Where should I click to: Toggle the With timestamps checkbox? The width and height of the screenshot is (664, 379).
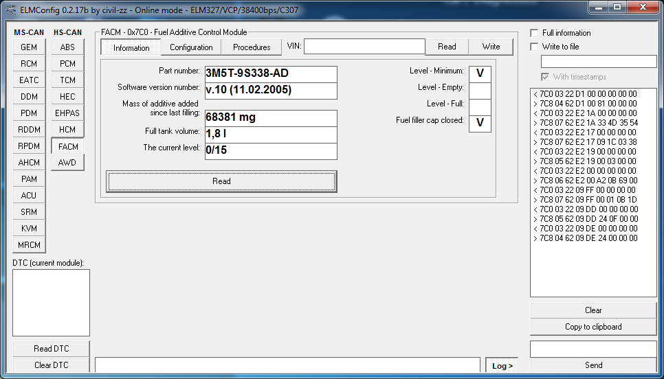[x=545, y=77]
